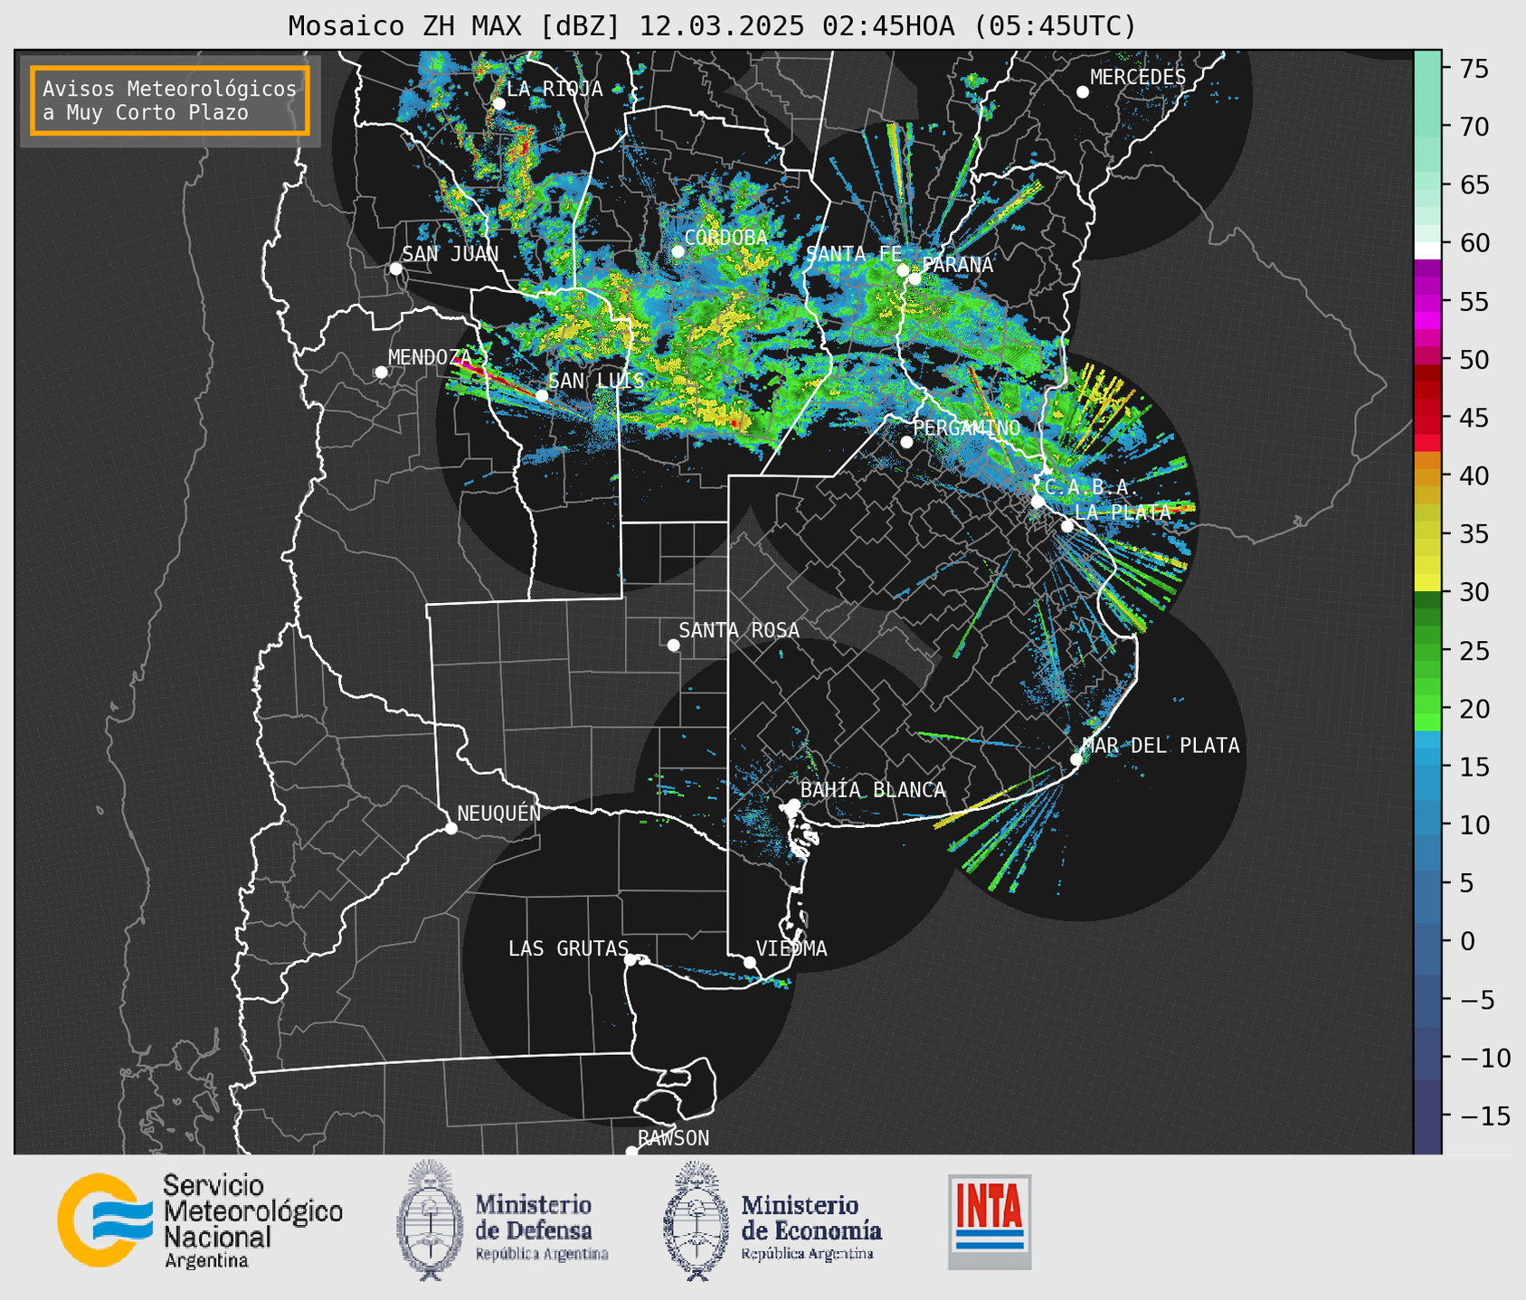Click the NEUQUÉN city marker dot
Image resolution: width=1526 pixels, height=1300 pixels.
point(450,828)
